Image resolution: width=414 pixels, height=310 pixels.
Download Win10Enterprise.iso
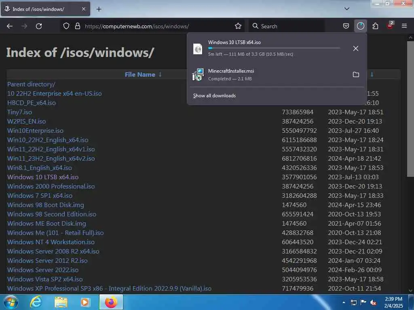(x=35, y=130)
